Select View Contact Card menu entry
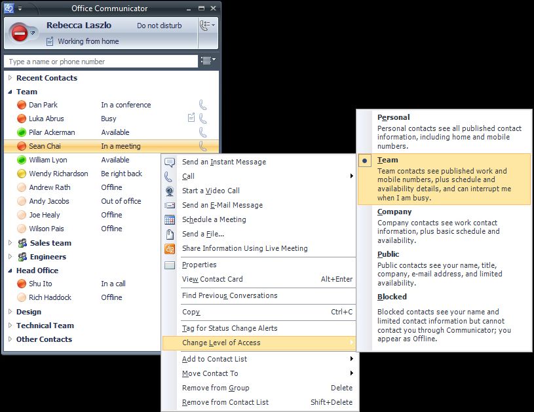Screen dimensions: 534x412 tap(212, 279)
